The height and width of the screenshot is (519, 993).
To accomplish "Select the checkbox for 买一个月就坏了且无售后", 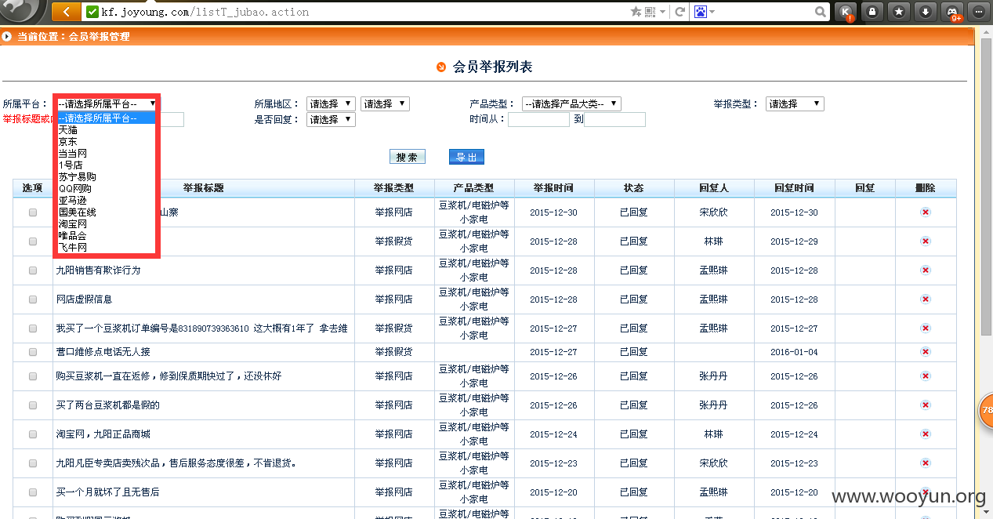I will click(33, 492).
